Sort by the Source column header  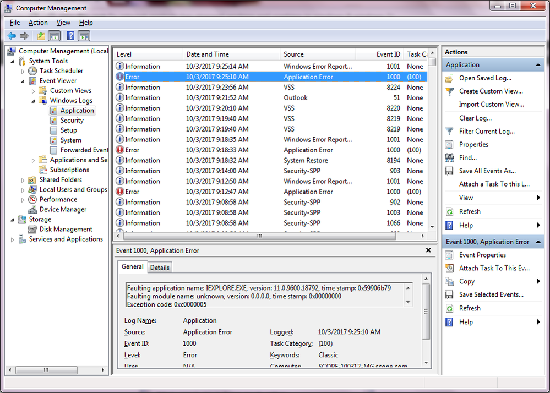pos(318,54)
